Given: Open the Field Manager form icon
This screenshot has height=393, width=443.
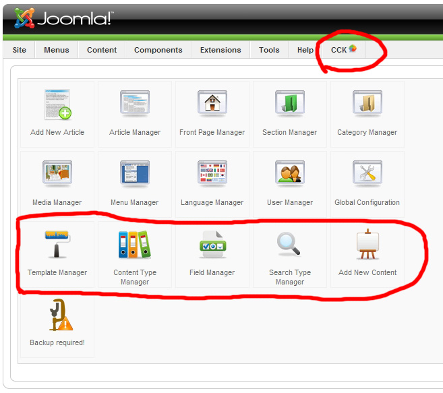Looking at the screenshot, I should click(x=212, y=245).
